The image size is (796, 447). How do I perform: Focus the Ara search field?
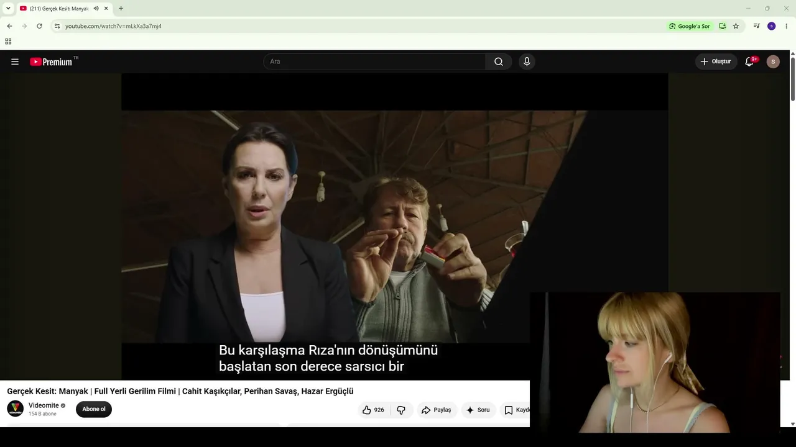[x=374, y=61]
